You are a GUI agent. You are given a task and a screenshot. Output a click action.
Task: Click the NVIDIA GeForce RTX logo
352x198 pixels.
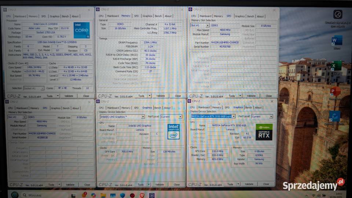264,132
